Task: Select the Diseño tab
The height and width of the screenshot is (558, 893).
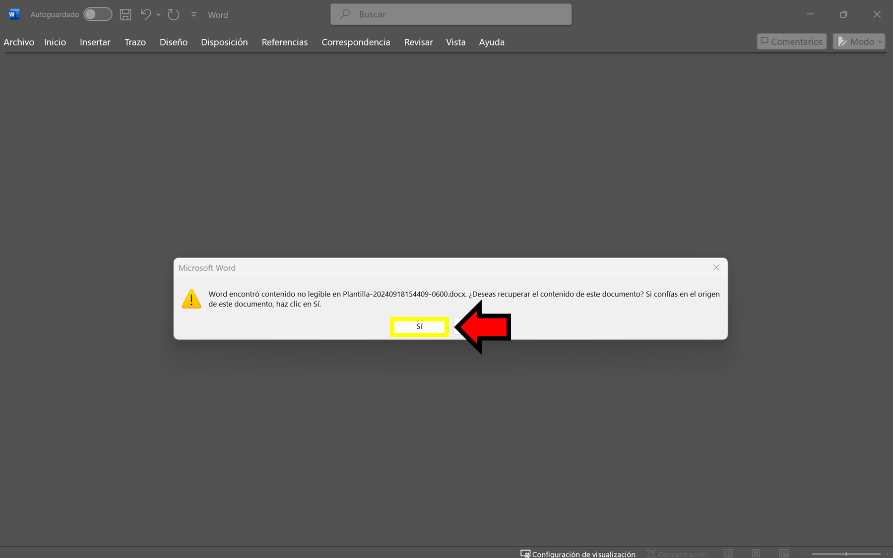Action: pos(174,42)
